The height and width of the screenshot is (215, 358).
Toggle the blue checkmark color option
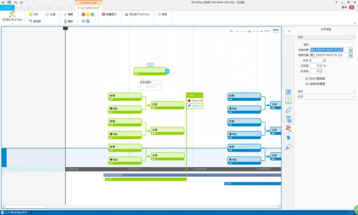(88, 21)
